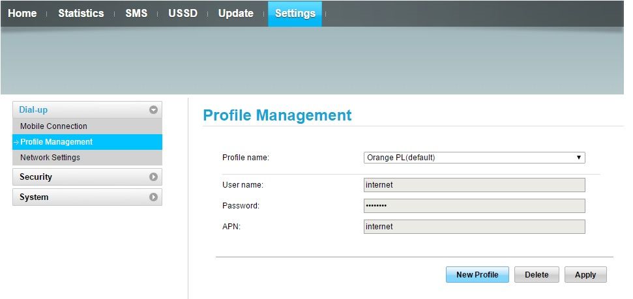Expand the Security section arrow icon
Screen dimensions: 633x299
click(153, 177)
